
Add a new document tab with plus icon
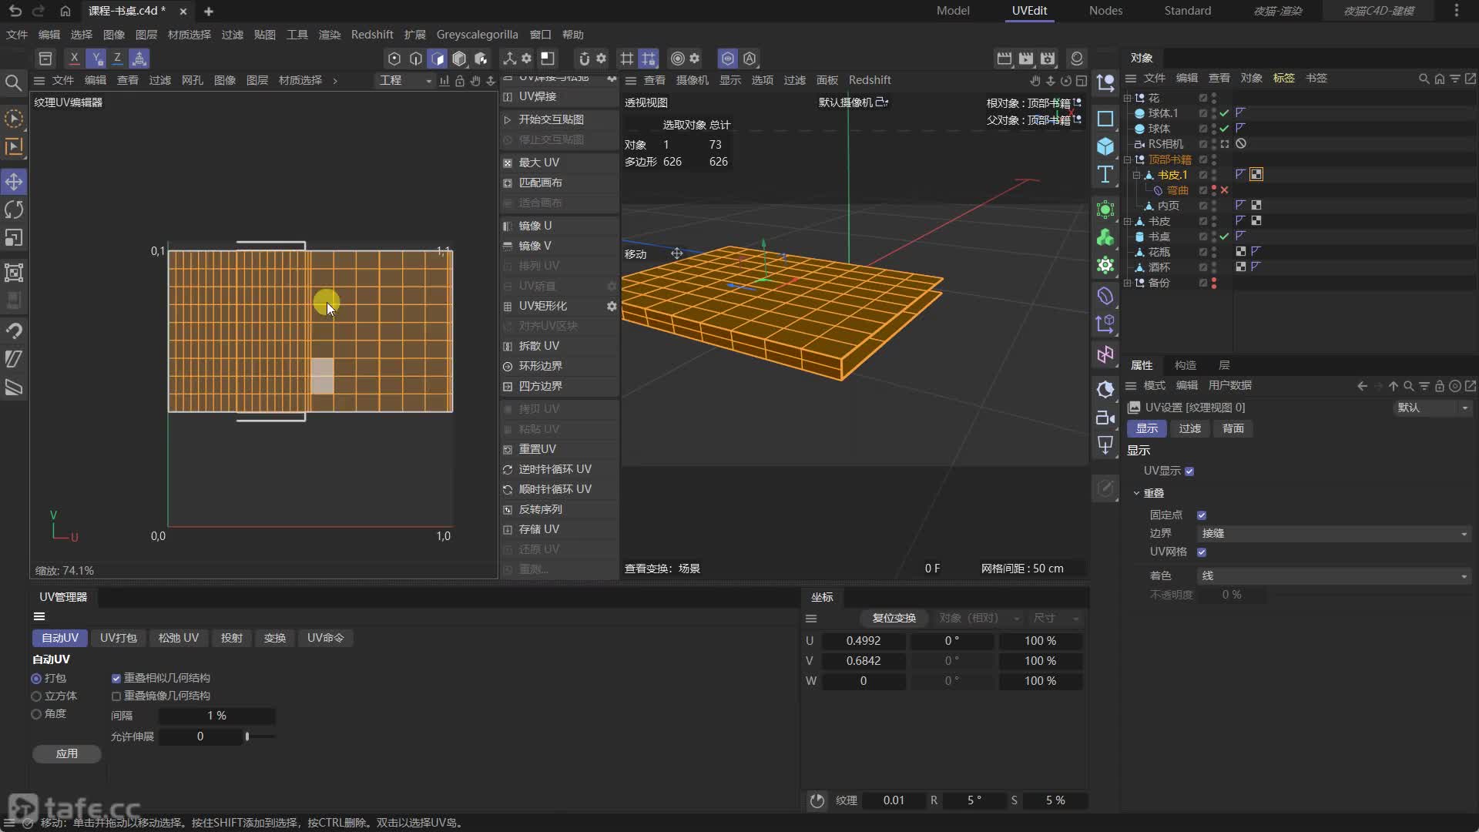tap(209, 11)
